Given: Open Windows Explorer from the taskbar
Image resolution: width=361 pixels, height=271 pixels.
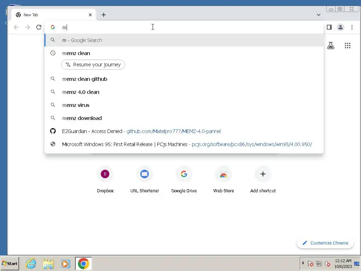Looking at the screenshot, I should coord(48,264).
